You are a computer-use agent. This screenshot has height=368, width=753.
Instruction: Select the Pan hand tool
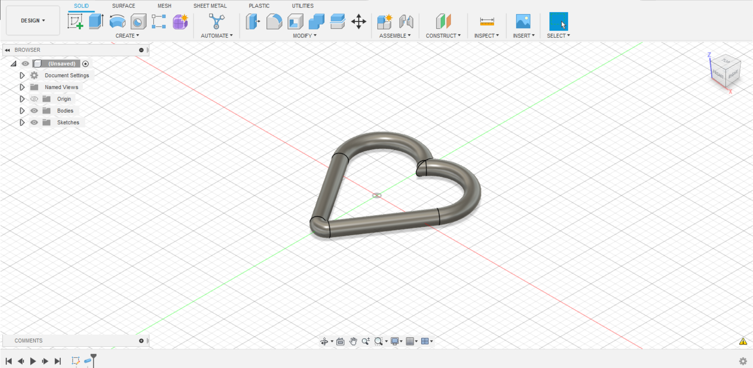pos(353,341)
